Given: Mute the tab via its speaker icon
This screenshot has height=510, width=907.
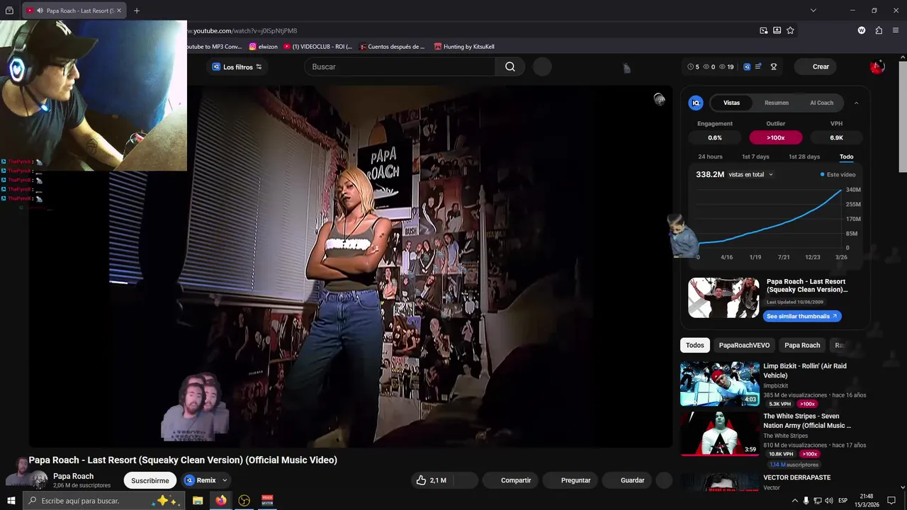Looking at the screenshot, I should (40, 11).
